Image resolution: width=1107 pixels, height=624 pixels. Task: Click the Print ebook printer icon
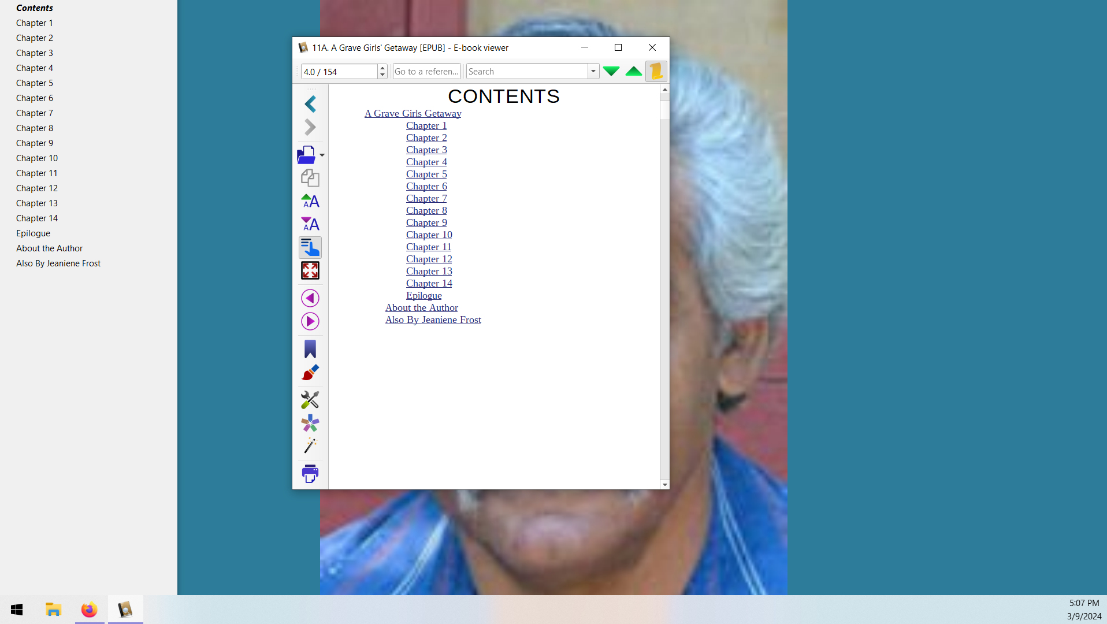click(x=310, y=474)
